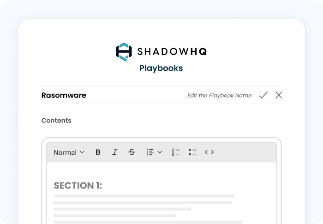Open text alignment dropdown

click(155, 152)
